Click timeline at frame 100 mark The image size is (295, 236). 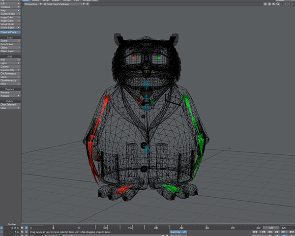pyautogui.click(x=104, y=227)
